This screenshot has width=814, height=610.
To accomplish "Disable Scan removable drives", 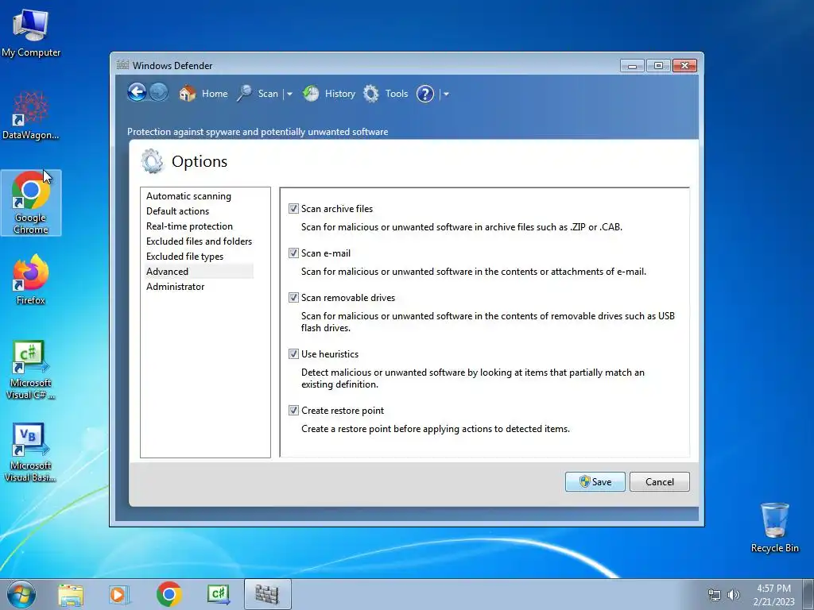I will pos(294,298).
